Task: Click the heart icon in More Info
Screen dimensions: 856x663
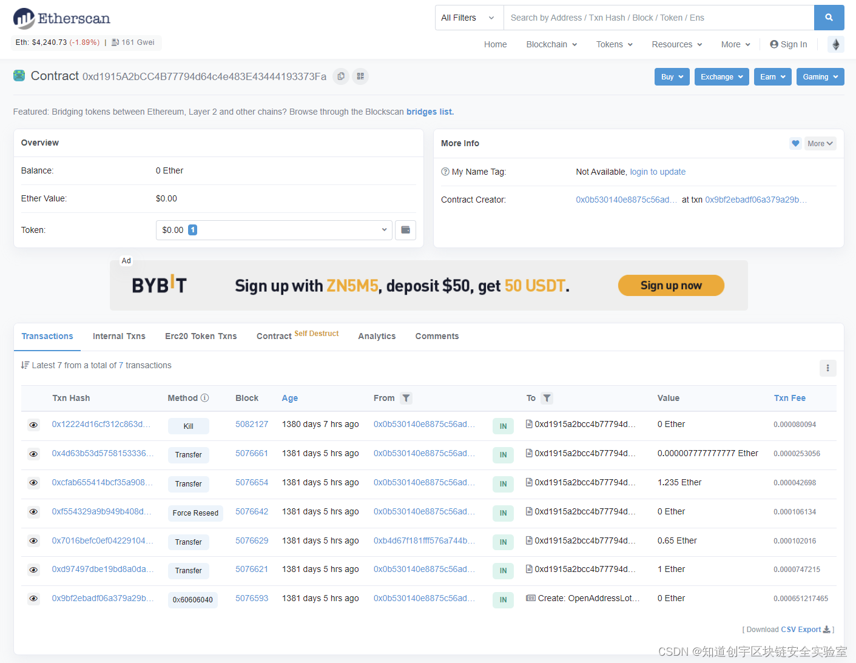Action: pyautogui.click(x=795, y=144)
